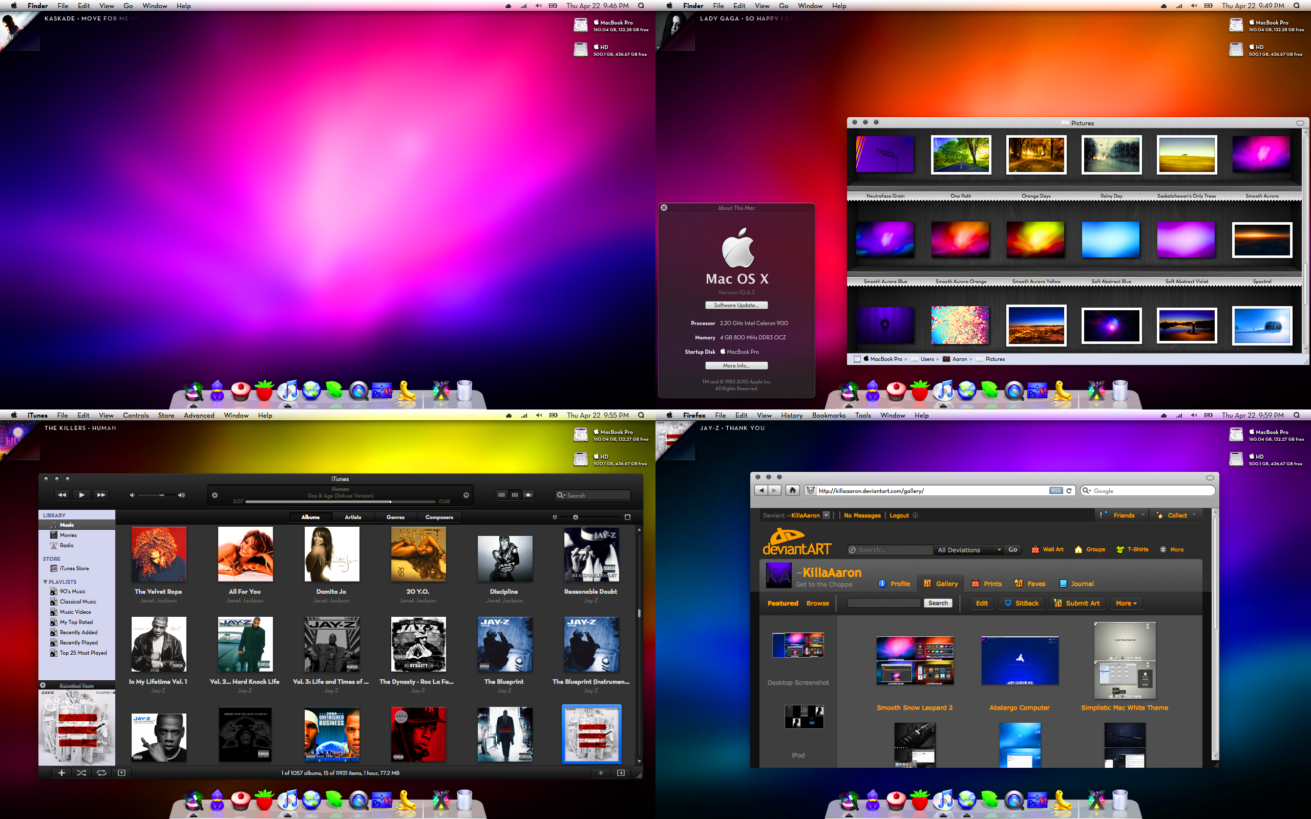Click More Info in About This Mac

click(x=736, y=365)
